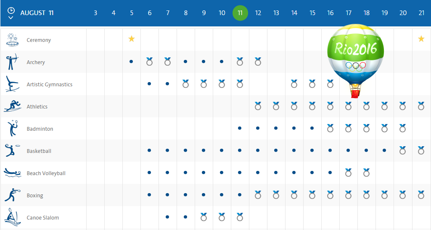Click the Archery medal icon on day 6
Viewport: 431px width, 230px height.
click(x=149, y=61)
